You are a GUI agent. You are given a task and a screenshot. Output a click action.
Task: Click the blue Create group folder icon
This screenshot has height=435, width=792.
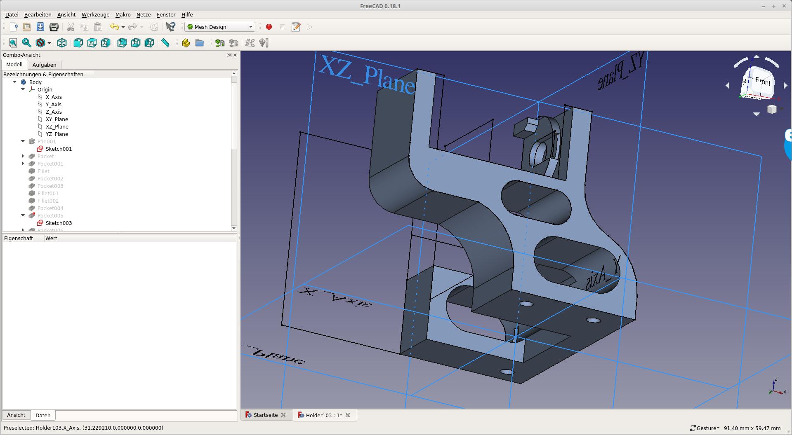200,43
